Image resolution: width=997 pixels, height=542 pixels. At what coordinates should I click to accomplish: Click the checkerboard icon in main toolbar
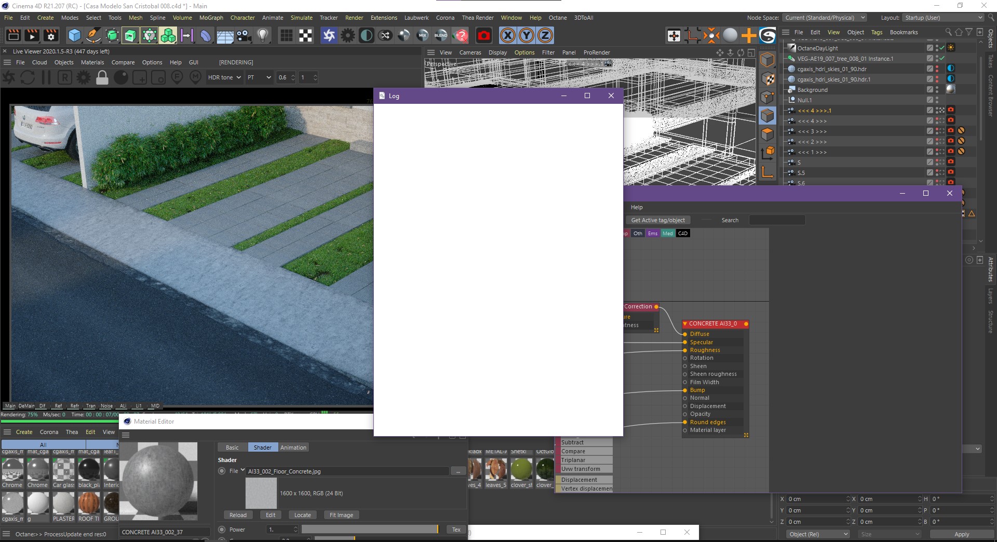click(x=306, y=35)
